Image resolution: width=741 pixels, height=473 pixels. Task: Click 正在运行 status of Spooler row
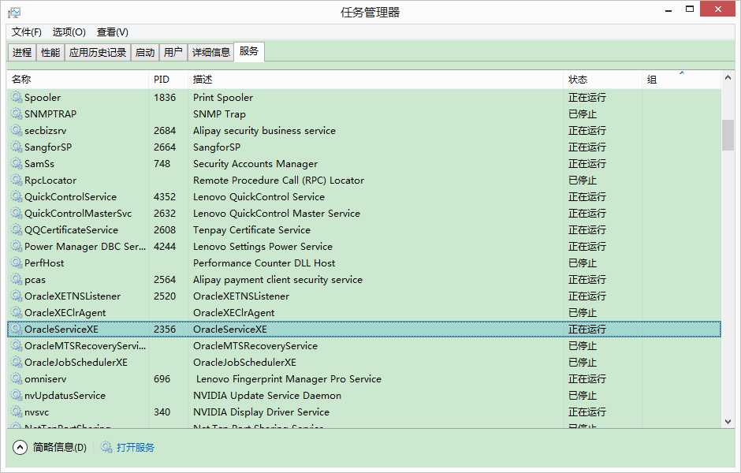point(587,97)
